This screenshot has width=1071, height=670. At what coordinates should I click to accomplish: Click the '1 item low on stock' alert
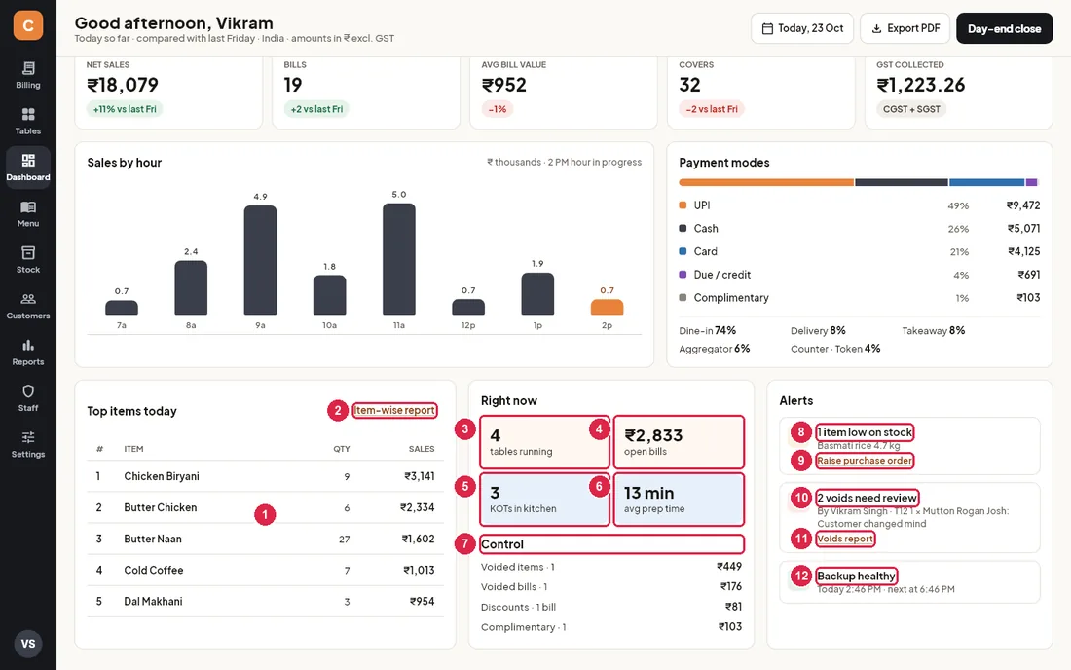pyautogui.click(x=865, y=432)
